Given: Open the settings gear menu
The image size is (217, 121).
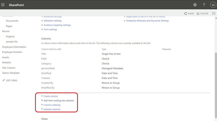Looking at the screenshot, I should click(195, 5).
